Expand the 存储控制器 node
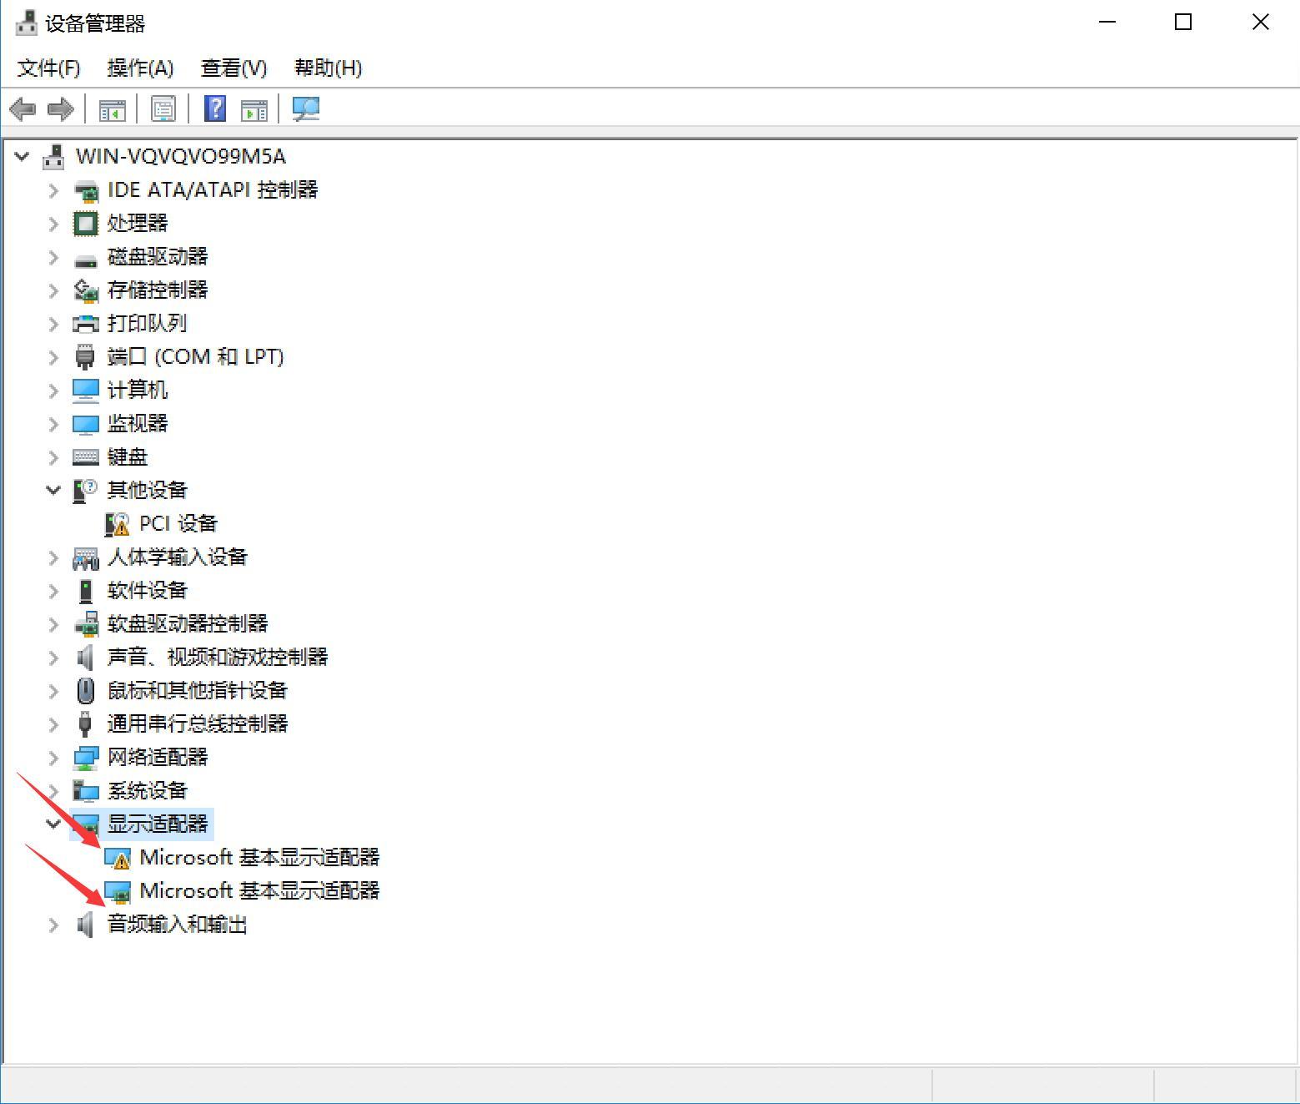This screenshot has width=1300, height=1104. point(53,290)
